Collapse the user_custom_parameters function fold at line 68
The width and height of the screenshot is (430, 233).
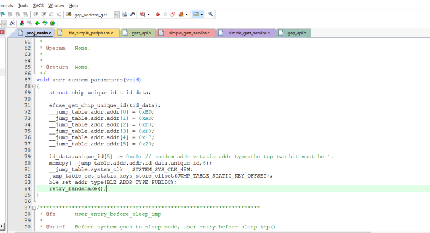pyautogui.click(x=33, y=87)
